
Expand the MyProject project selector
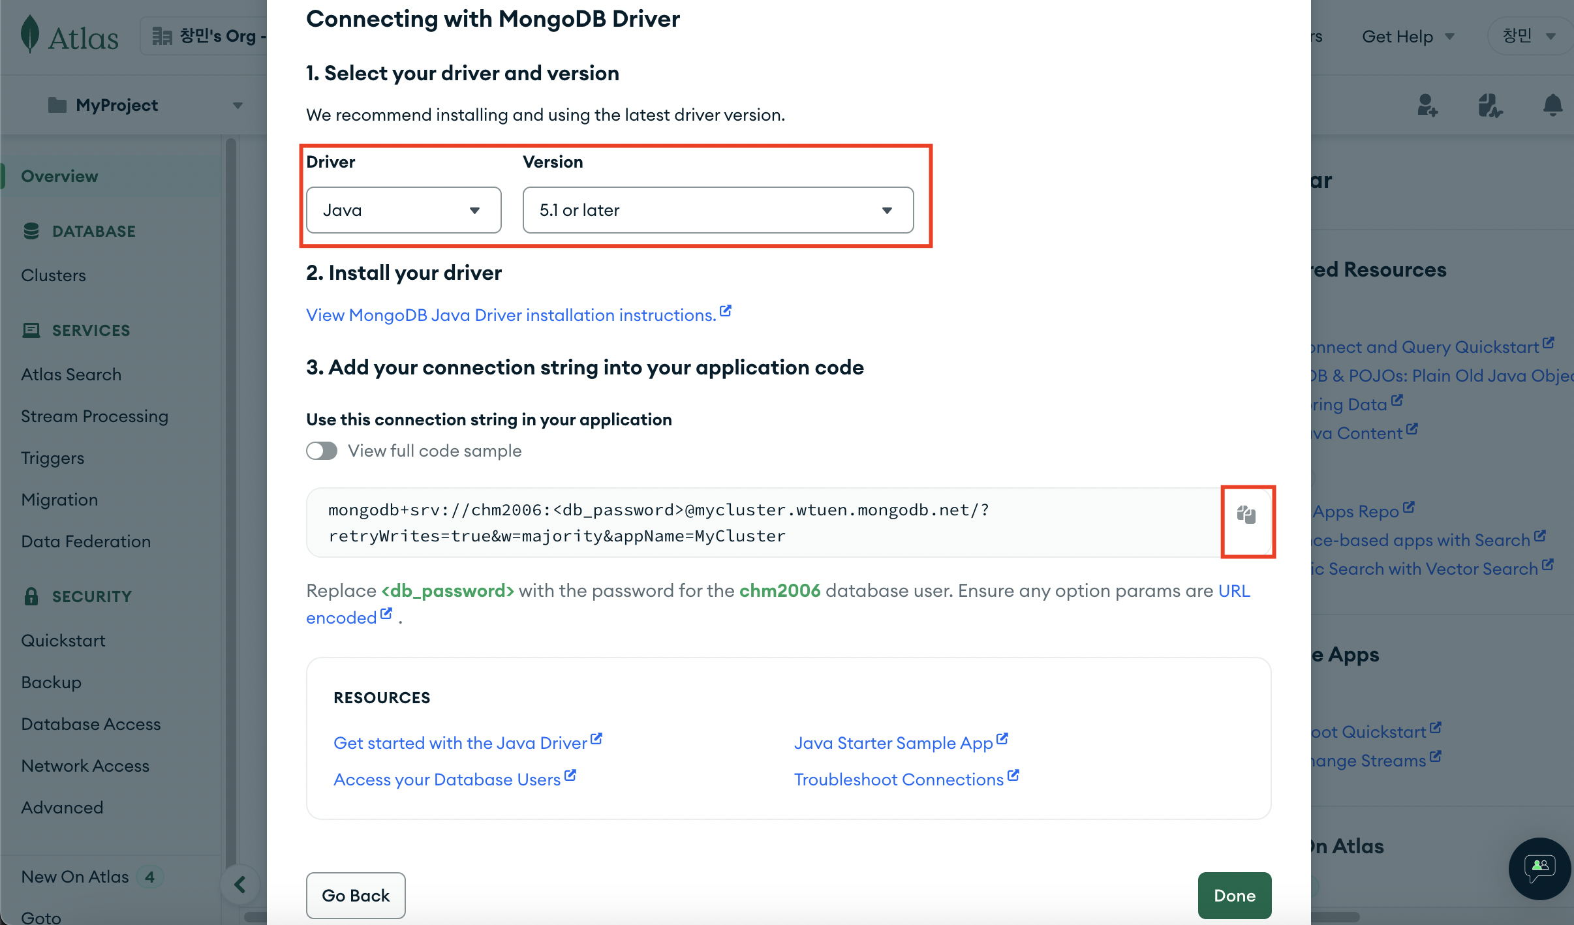click(145, 105)
